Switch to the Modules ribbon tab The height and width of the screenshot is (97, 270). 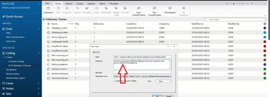pyautogui.click(x=114, y=4)
